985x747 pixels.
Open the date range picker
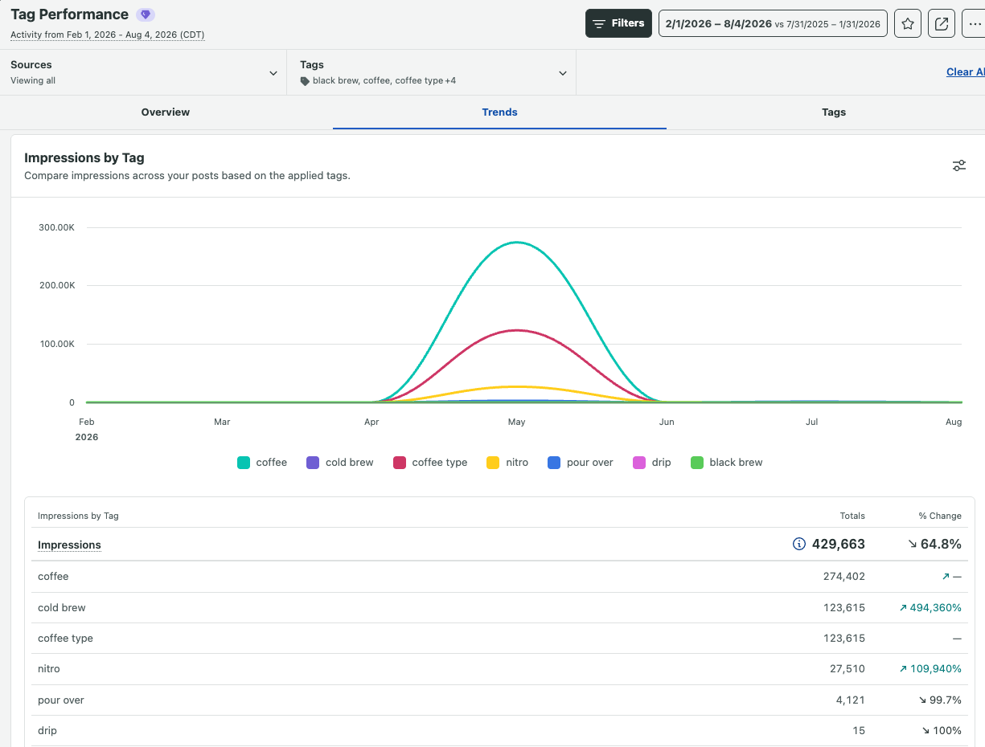[773, 23]
